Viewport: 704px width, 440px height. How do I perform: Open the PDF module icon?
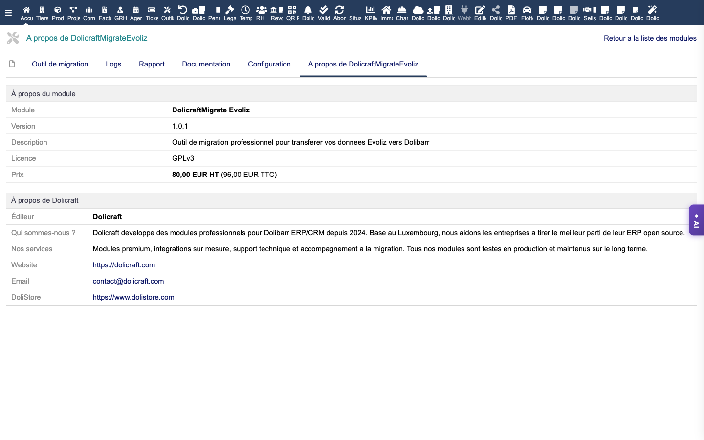pyautogui.click(x=511, y=10)
